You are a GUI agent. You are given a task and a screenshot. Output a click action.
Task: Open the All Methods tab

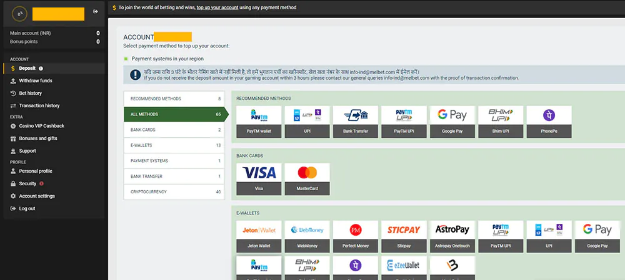point(176,114)
